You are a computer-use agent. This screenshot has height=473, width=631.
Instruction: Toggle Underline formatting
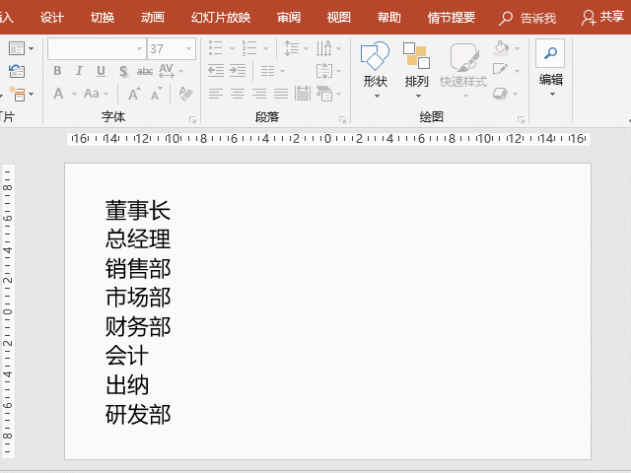[101, 71]
